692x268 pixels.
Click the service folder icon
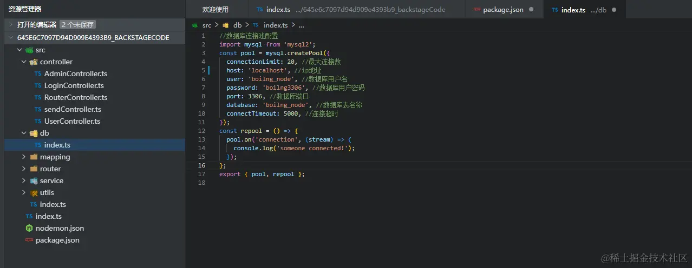tap(34, 180)
